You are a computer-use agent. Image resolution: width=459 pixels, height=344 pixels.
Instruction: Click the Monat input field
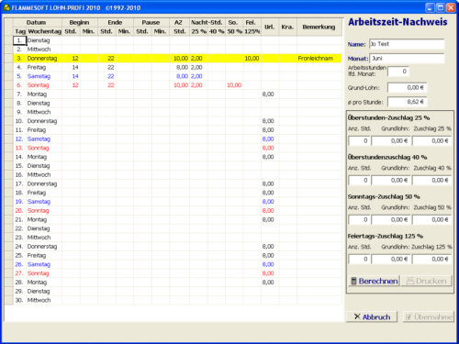407,58
